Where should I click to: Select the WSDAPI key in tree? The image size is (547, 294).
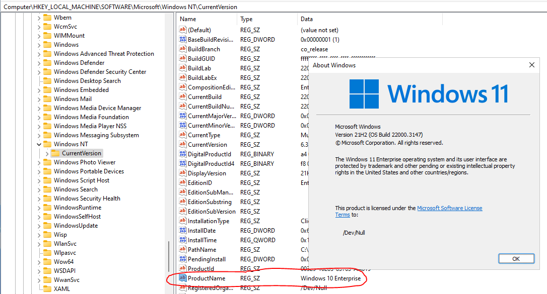pyautogui.click(x=64, y=271)
